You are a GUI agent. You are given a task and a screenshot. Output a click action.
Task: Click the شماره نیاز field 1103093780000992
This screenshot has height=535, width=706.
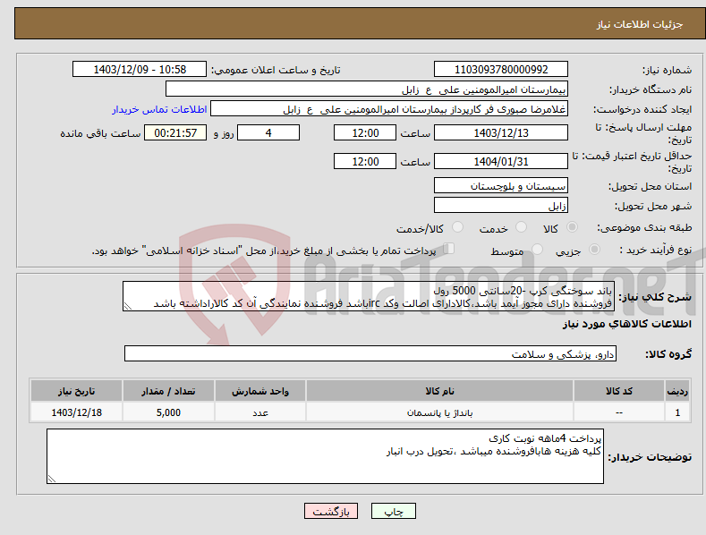pos(501,70)
